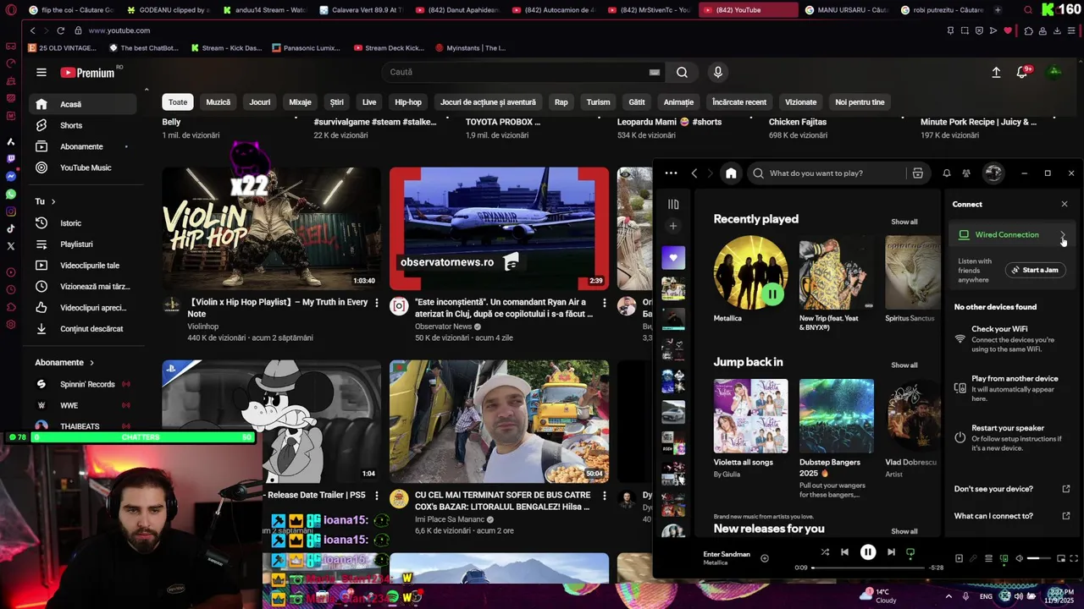
Task: Open Spotify Connect to a device icon
Action: tap(1004, 558)
